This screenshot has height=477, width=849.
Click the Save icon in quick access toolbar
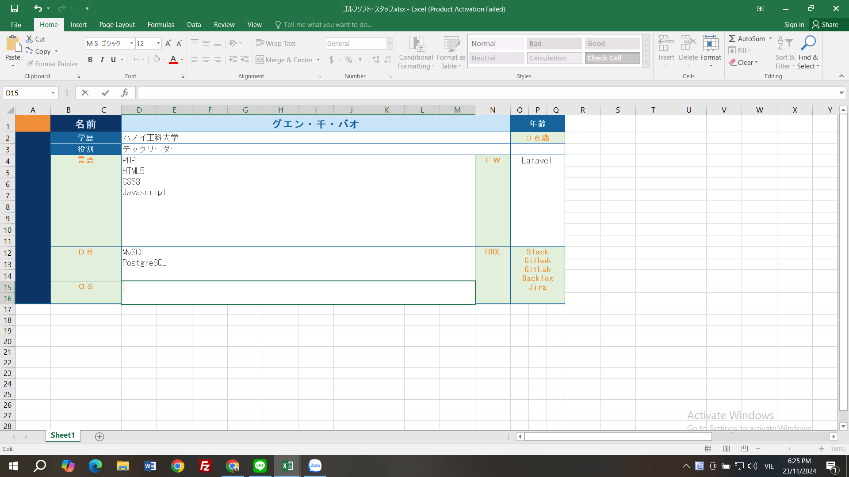click(15, 8)
